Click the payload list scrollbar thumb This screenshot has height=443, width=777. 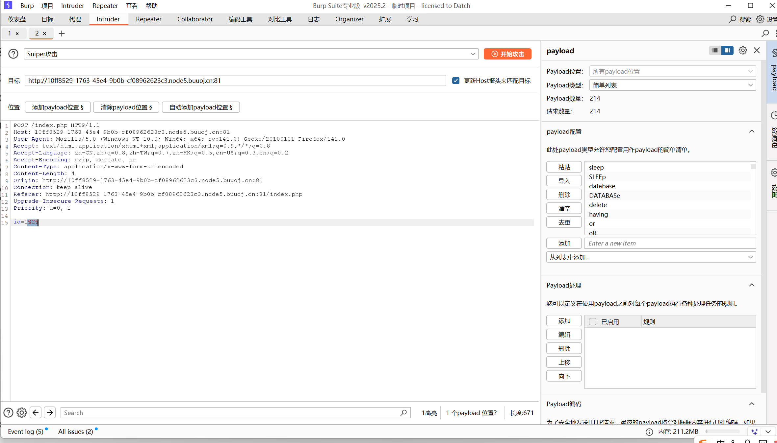(753, 167)
